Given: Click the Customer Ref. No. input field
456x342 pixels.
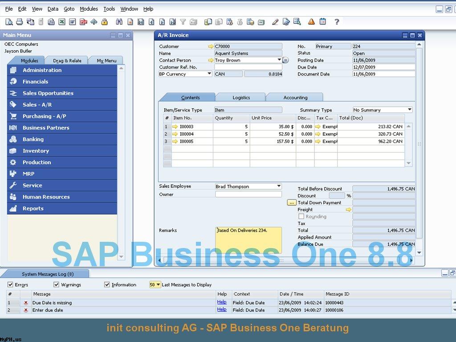Looking at the screenshot, I should click(248, 67).
